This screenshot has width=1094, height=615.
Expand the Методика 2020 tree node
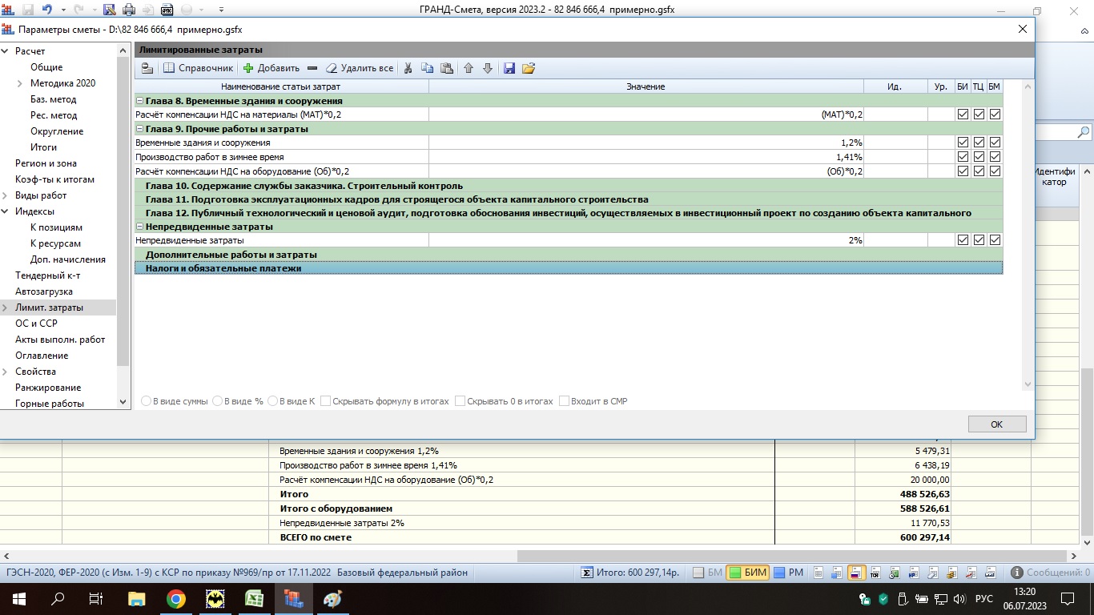(x=20, y=83)
